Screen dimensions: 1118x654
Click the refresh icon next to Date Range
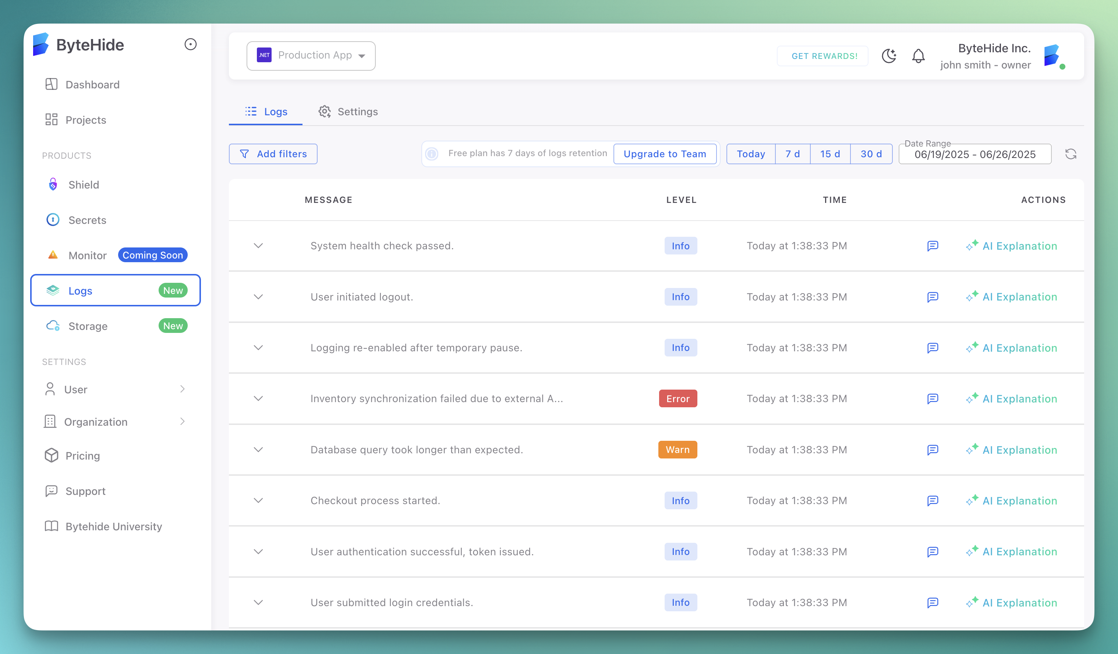pyautogui.click(x=1071, y=154)
